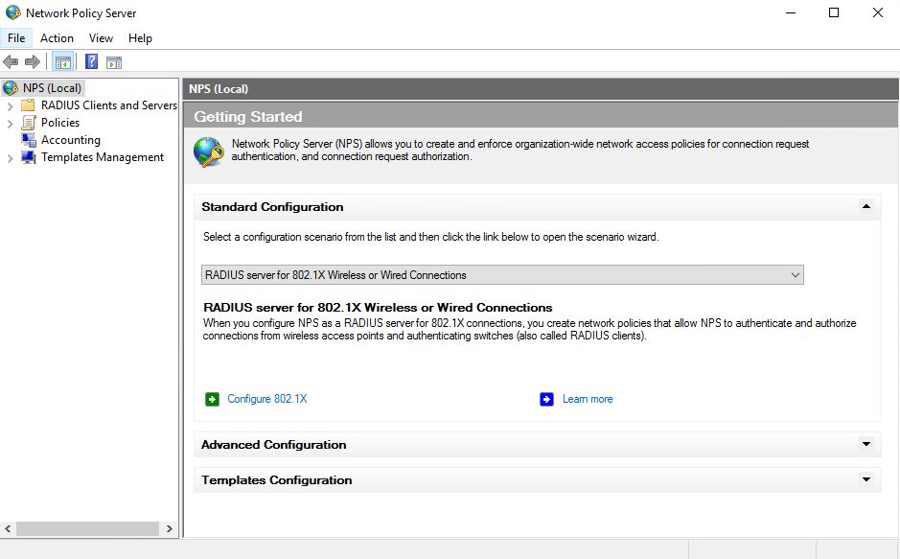Expand the Templates Management tree node

click(x=10, y=158)
